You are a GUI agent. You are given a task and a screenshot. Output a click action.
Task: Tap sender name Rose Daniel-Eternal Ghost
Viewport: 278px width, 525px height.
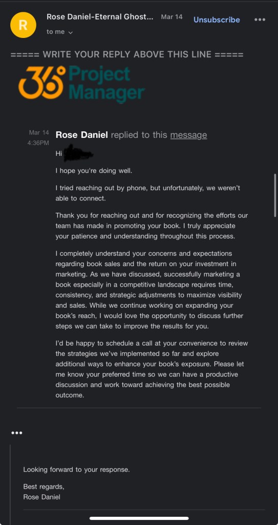[x=100, y=17]
